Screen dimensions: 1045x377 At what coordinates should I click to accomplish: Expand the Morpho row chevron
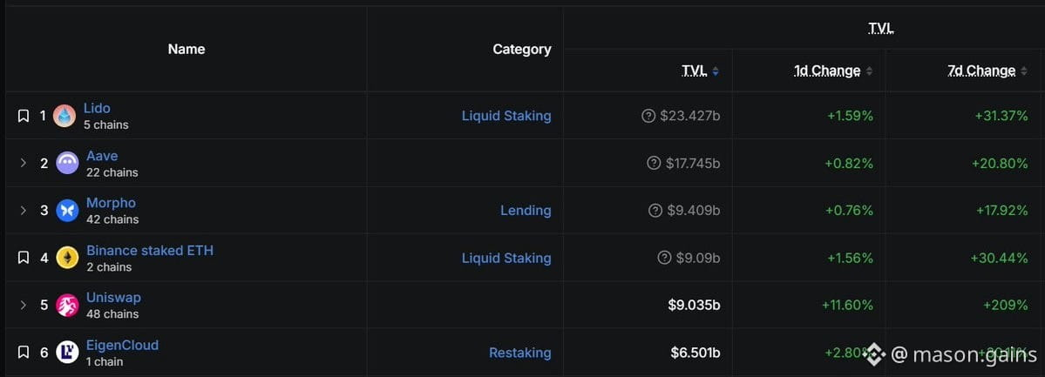click(24, 211)
